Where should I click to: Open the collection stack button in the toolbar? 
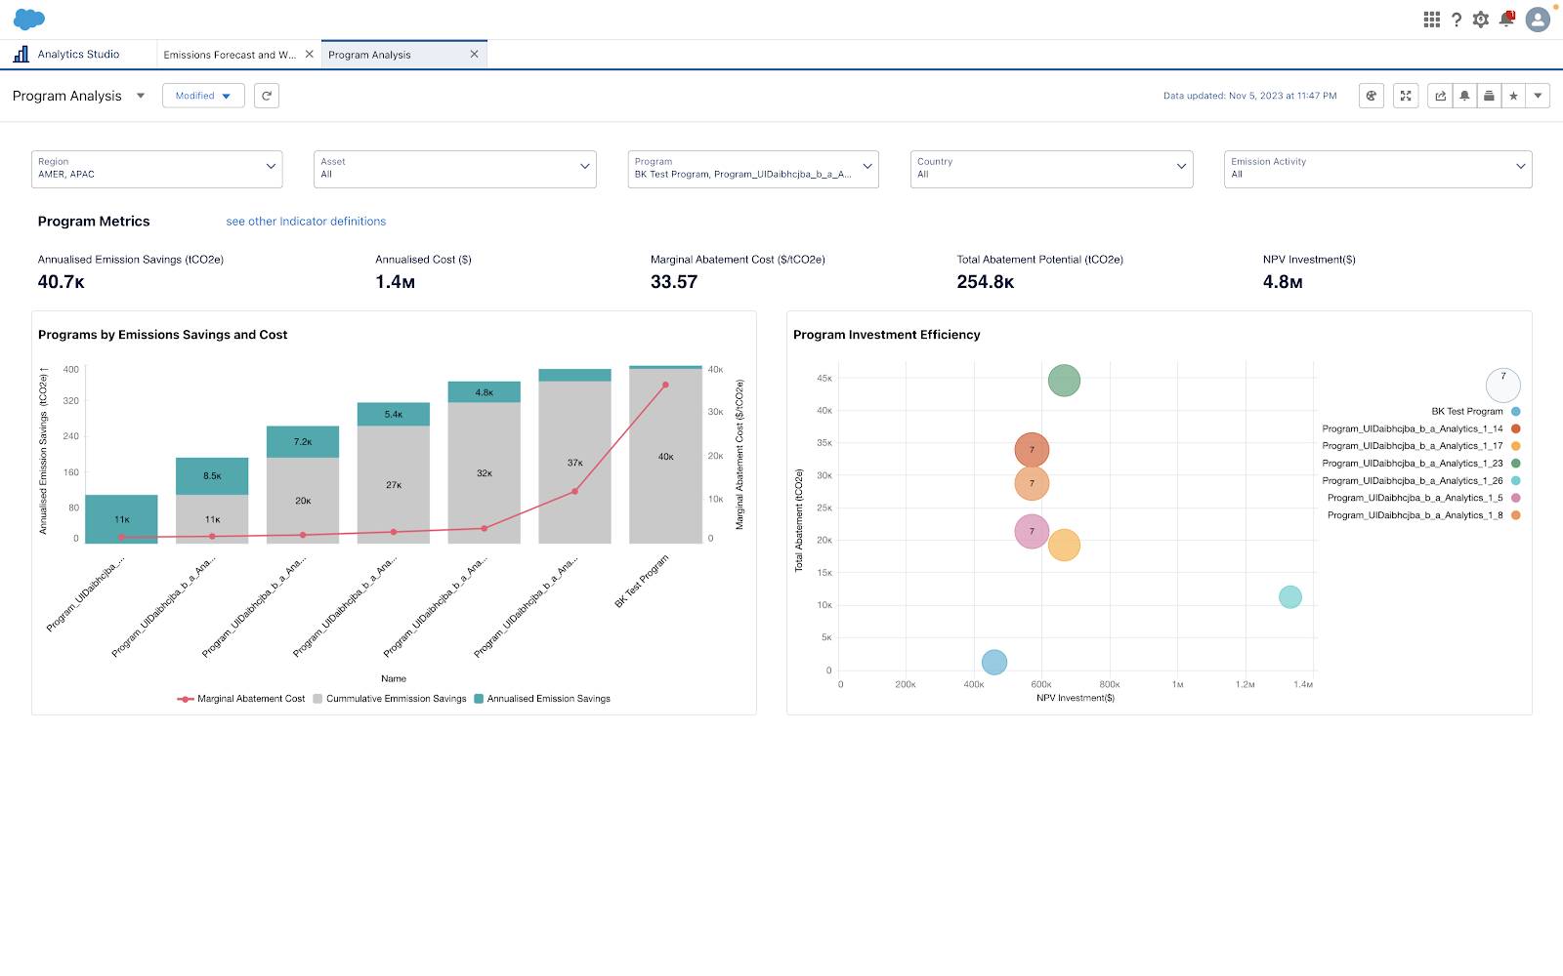point(1489,96)
